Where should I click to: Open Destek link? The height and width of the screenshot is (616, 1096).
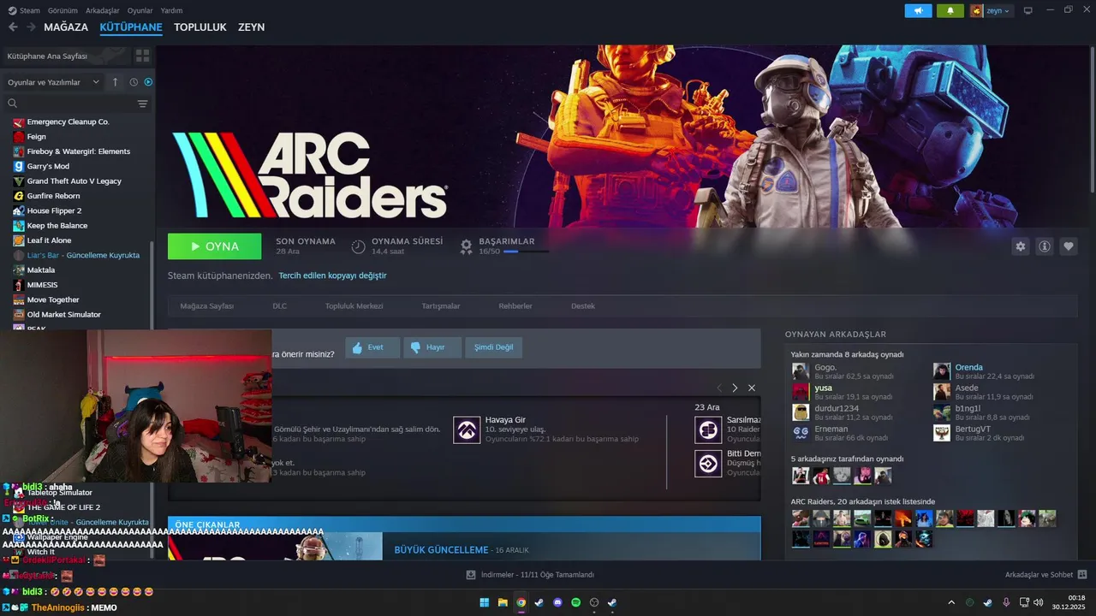coord(583,306)
